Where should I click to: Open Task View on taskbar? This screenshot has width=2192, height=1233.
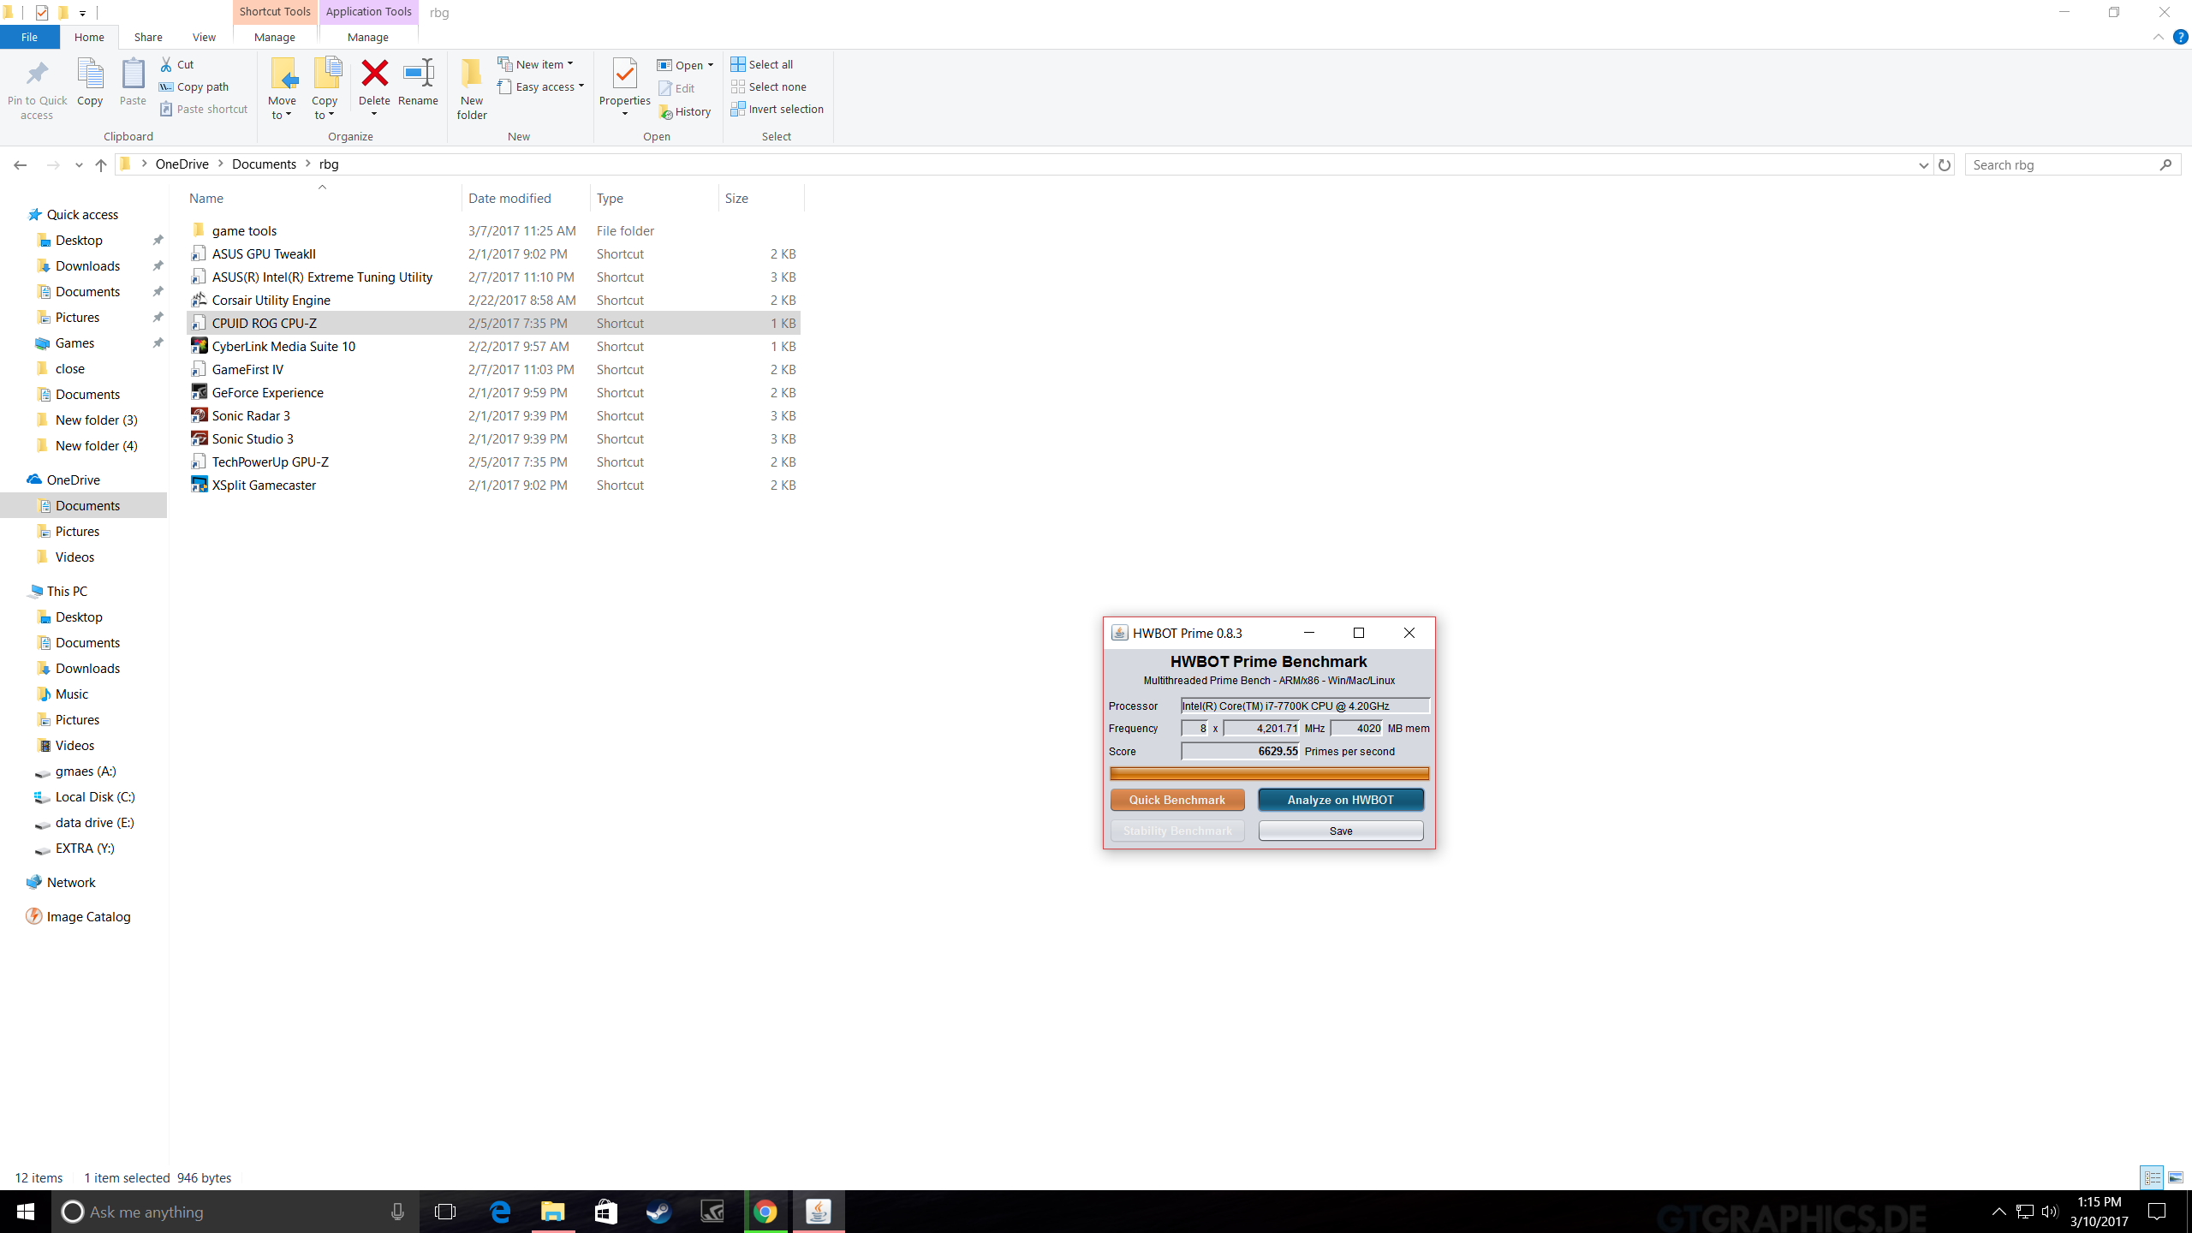pyautogui.click(x=445, y=1212)
